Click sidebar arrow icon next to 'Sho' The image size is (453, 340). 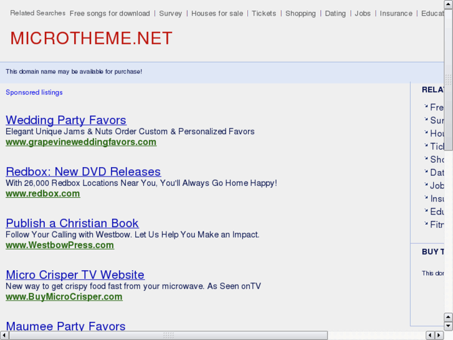[x=426, y=158]
